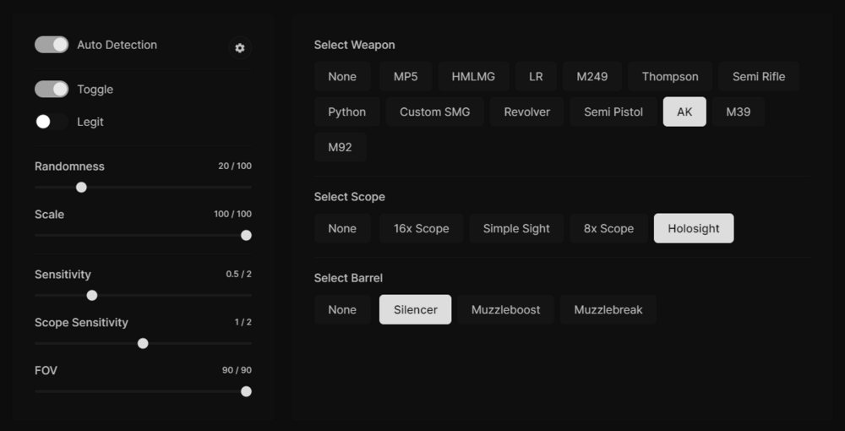This screenshot has height=431, width=845.
Task: Select the Custom SMG weapon
Action: (x=435, y=112)
